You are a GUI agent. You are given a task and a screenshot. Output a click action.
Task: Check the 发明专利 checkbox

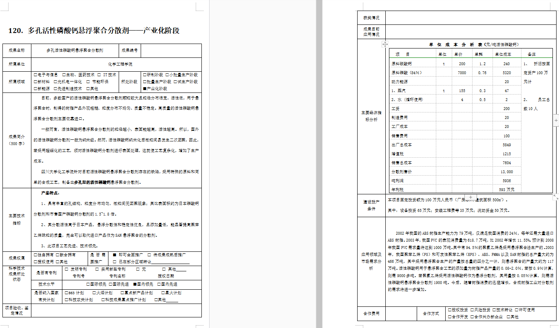pos(66,269)
